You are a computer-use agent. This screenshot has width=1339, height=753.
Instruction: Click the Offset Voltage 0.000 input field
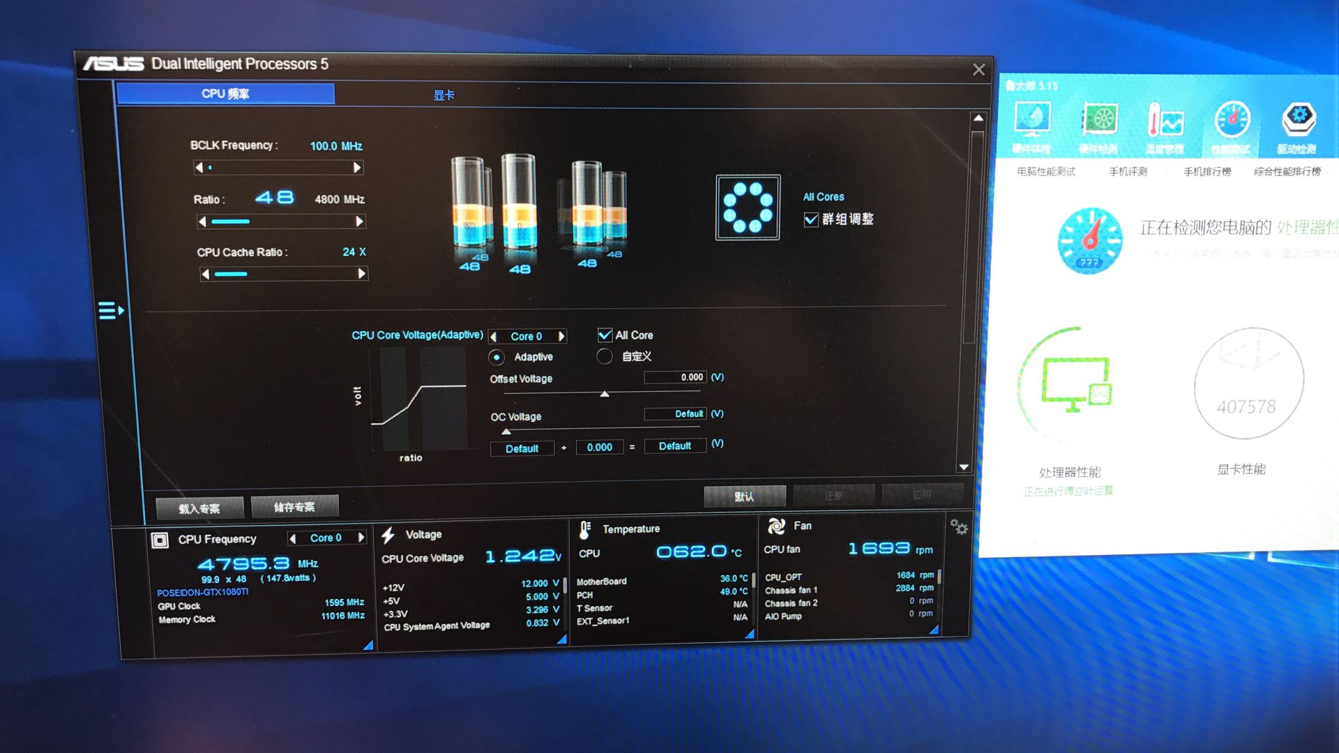click(x=675, y=377)
